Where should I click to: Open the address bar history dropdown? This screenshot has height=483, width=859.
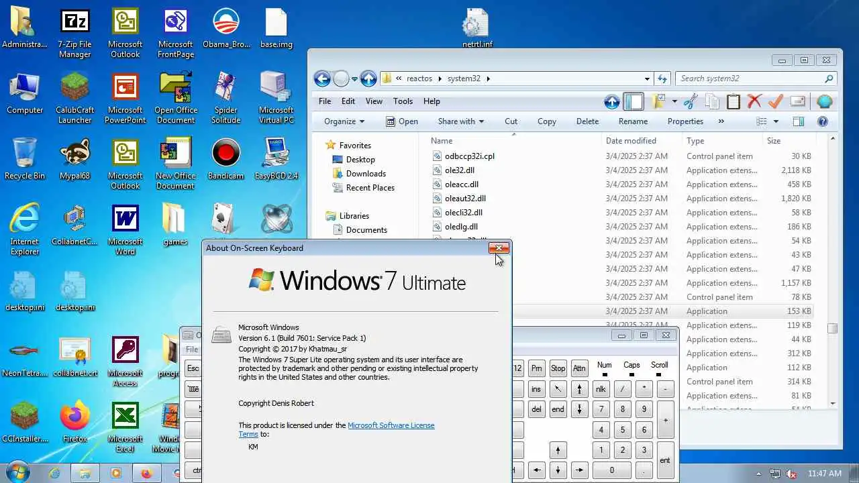[647, 78]
